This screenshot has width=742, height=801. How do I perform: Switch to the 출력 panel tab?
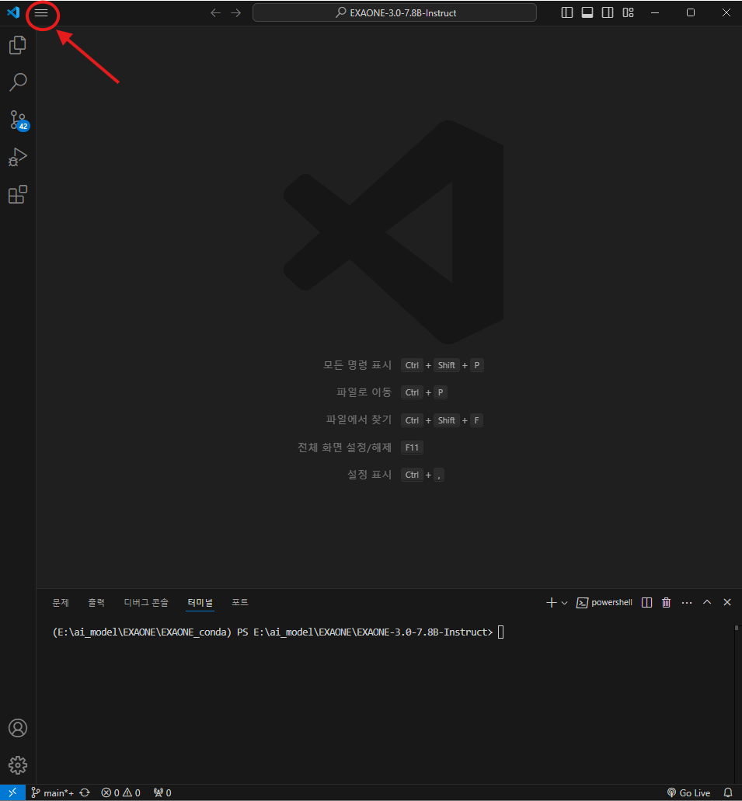(x=96, y=602)
